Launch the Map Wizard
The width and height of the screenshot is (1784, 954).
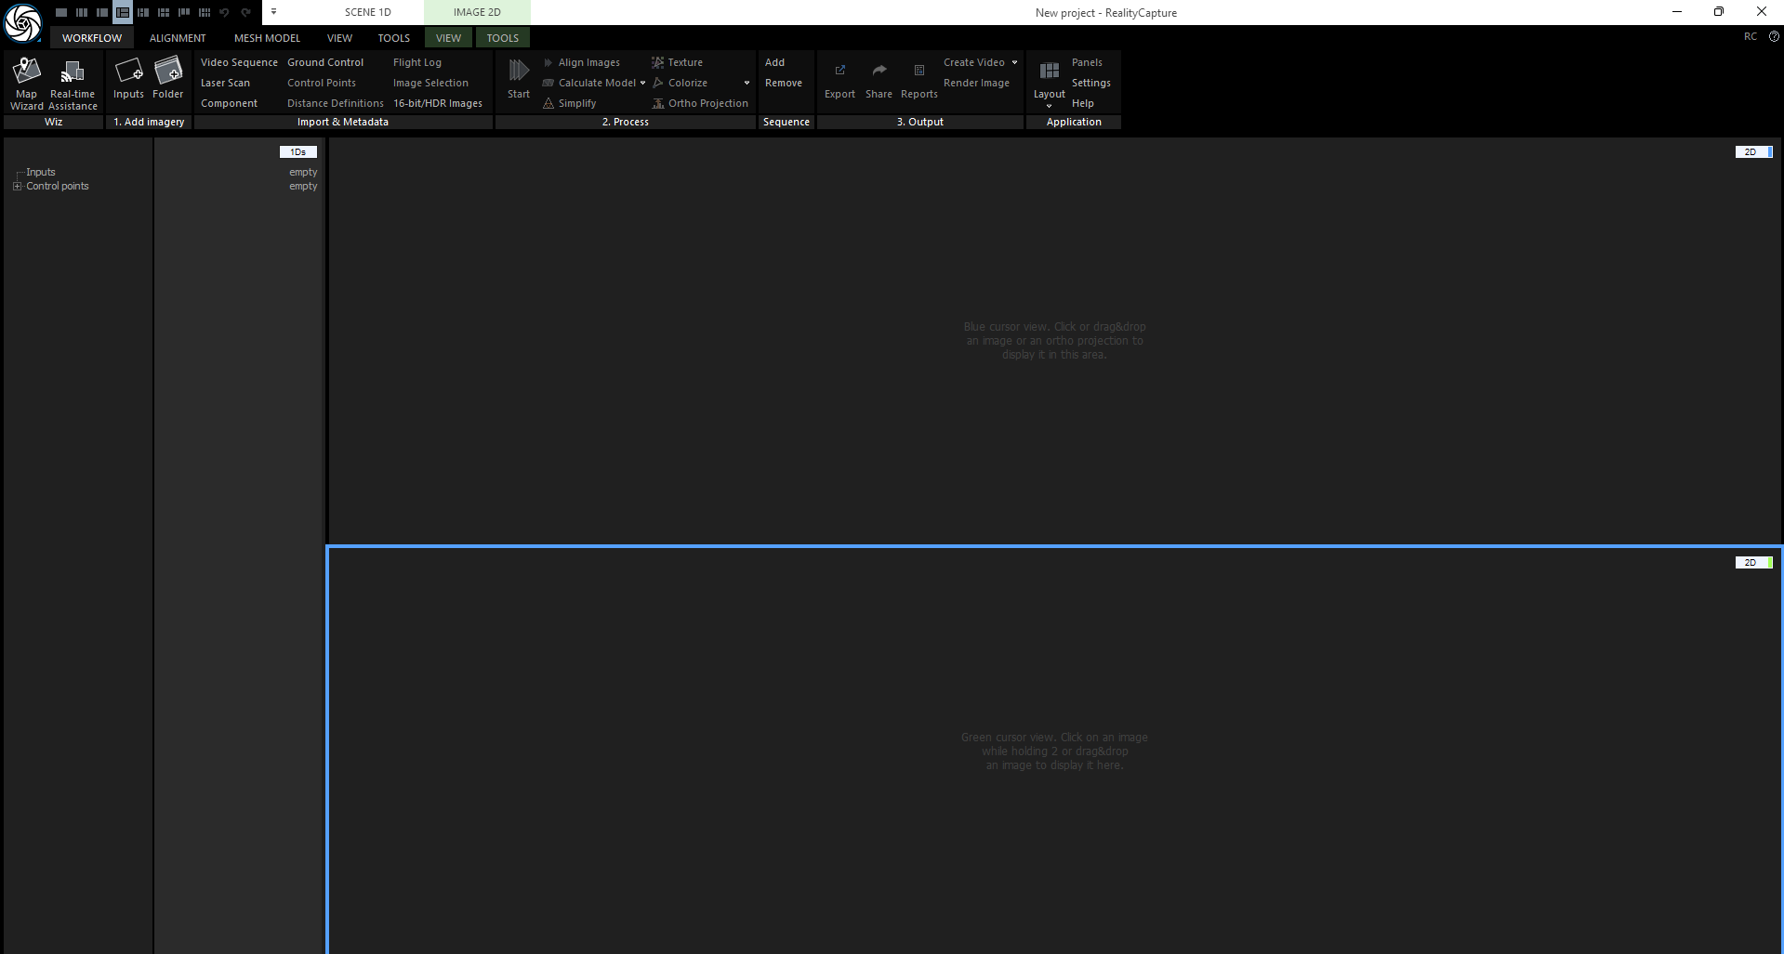tap(27, 84)
